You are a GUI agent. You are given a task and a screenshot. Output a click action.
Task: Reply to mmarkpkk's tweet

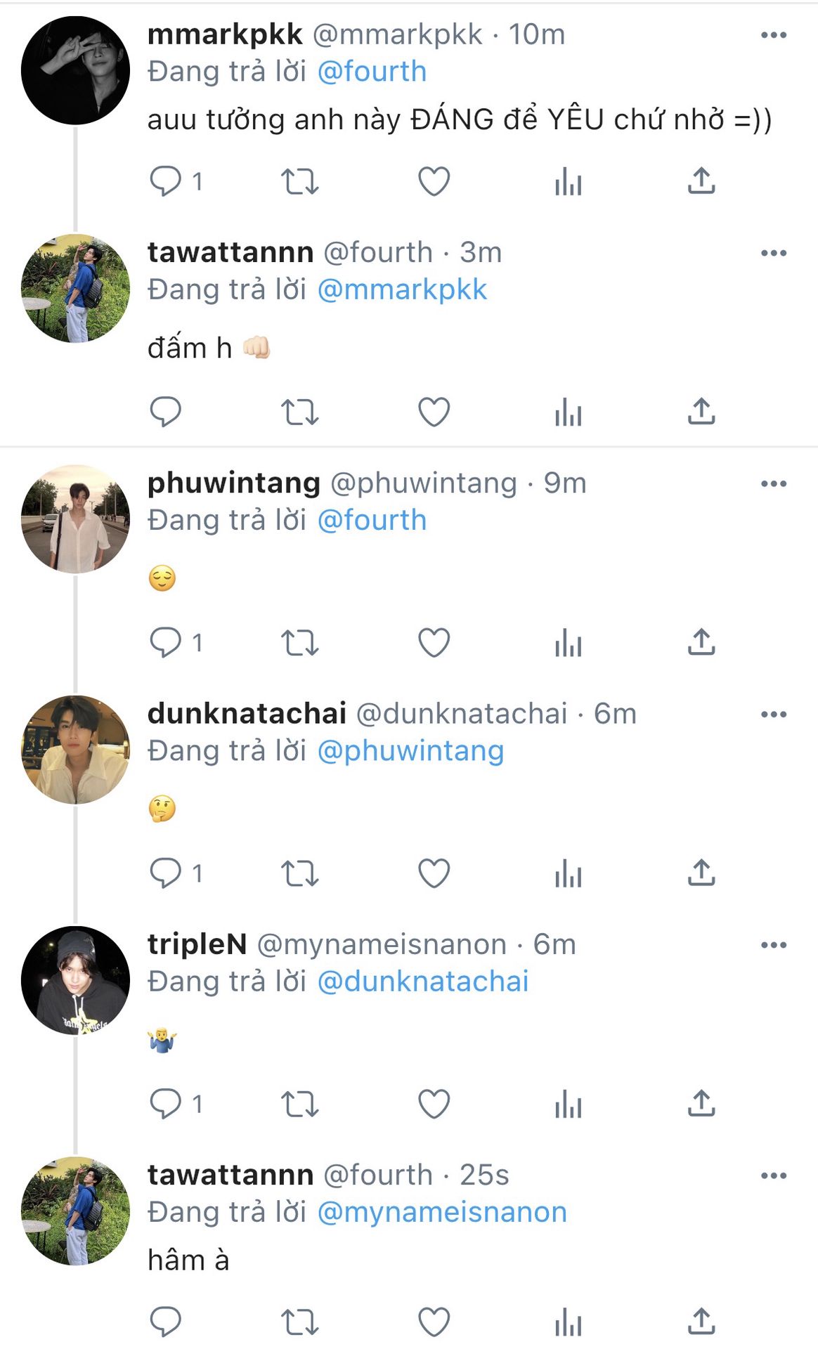coord(166,181)
